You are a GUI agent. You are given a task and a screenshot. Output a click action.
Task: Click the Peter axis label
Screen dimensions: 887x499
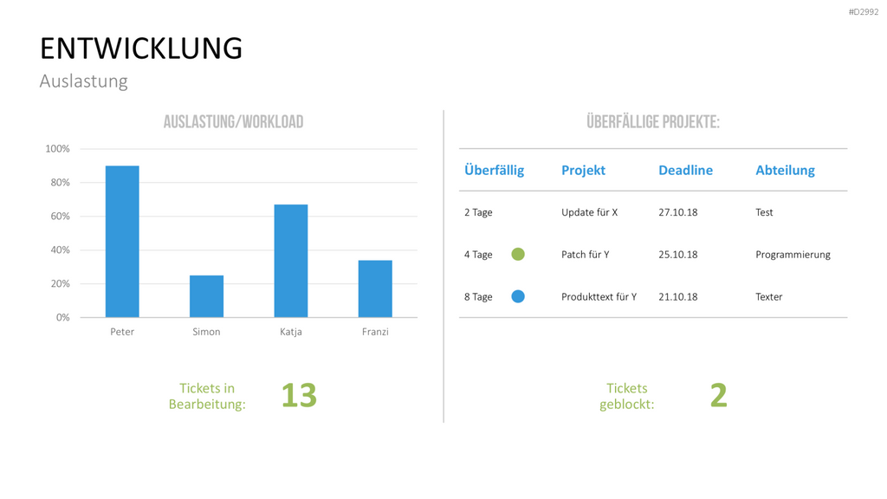122,332
